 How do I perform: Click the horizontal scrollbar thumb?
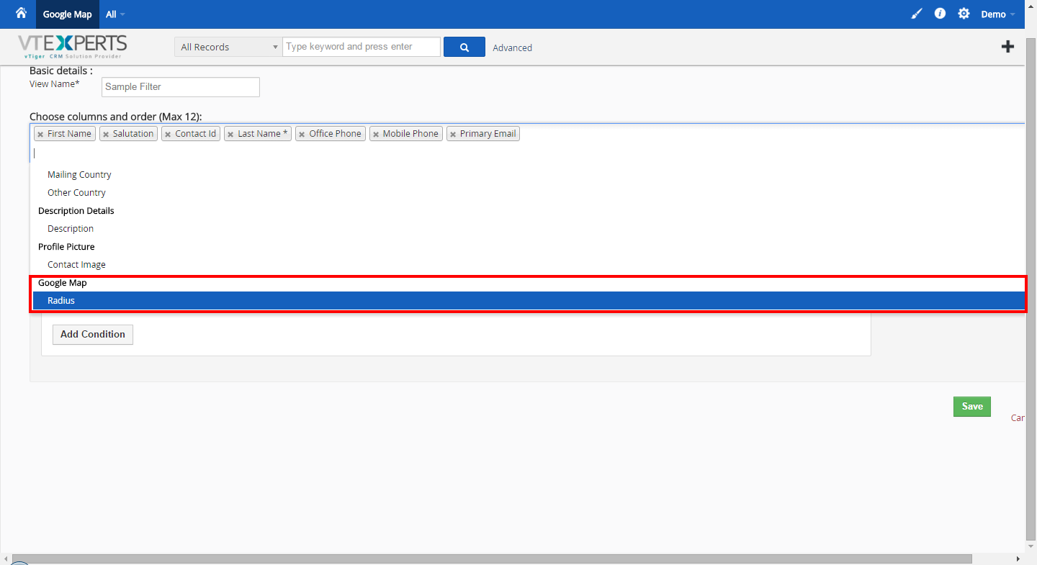point(492,559)
